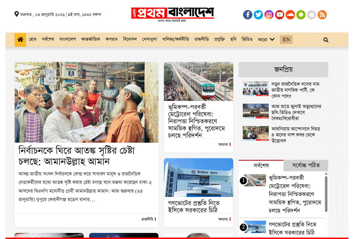Click the yellow home icon
This screenshot has height=239, width=356.
pyautogui.click(x=20, y=40)
